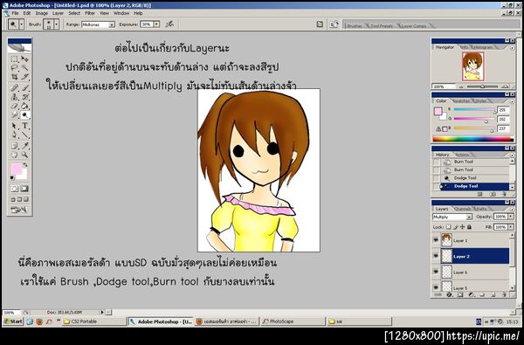Open the Filter menu
Viewport: 524px width, 345px height.
90,13
